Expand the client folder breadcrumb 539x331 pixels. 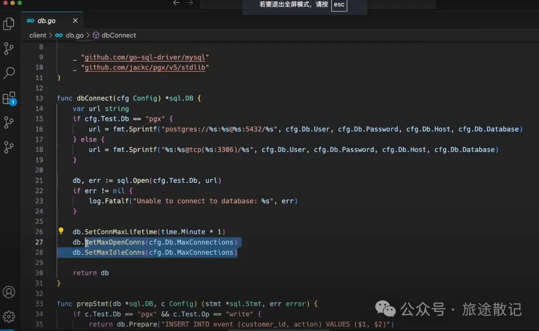coord(37,35)
